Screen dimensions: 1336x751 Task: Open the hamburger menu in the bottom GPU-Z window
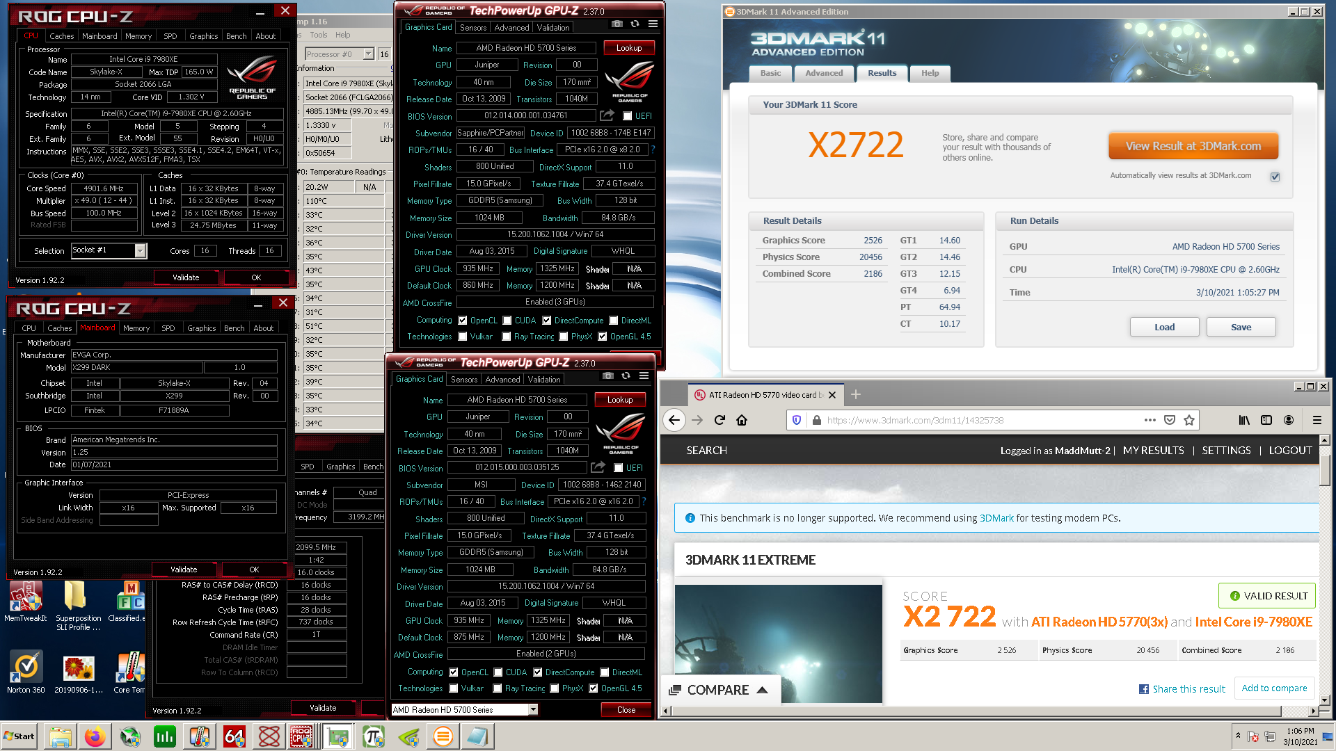pyautogui.click(x=644, y=375)
